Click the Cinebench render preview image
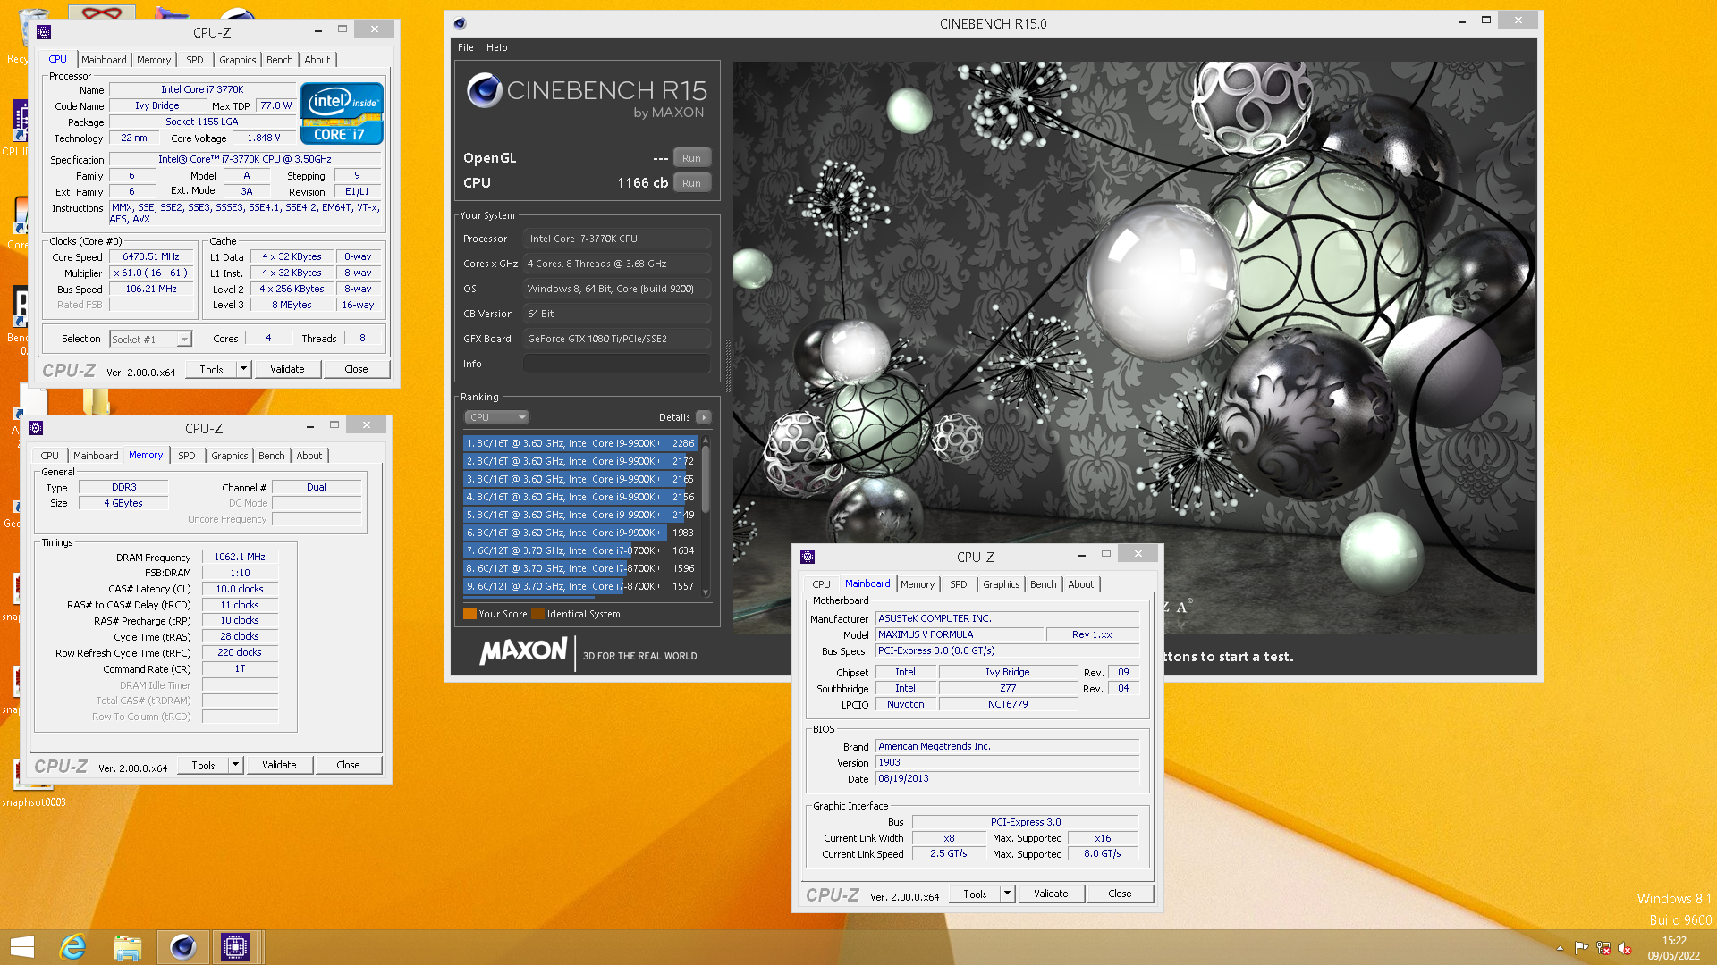 pyautogui.click(x=1135, y=347)
